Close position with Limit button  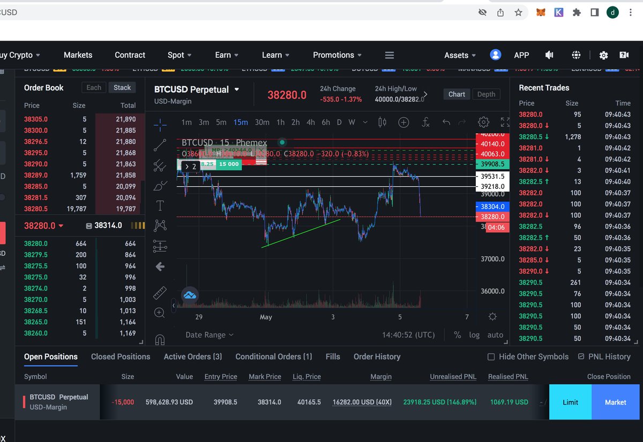(x=570, y=402)
